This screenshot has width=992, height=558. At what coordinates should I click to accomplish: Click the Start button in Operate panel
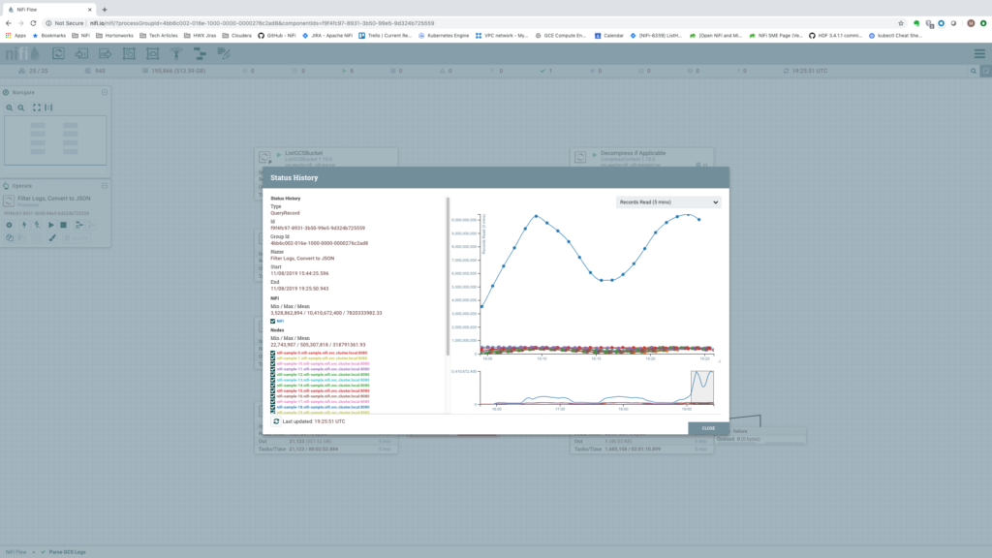click(50, 225)
